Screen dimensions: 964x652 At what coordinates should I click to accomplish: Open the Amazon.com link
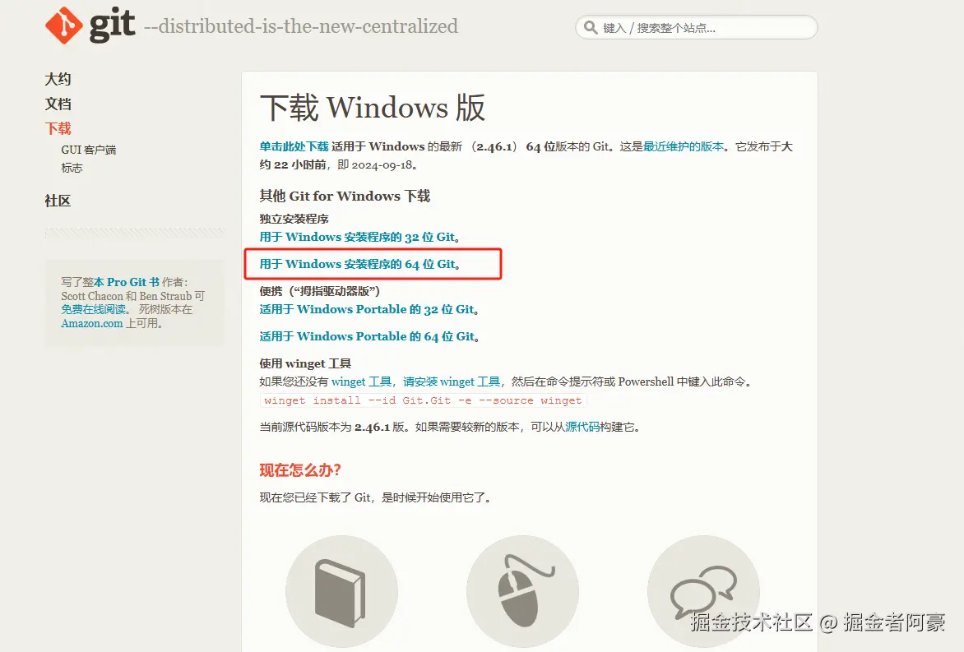tap(91, 323)
